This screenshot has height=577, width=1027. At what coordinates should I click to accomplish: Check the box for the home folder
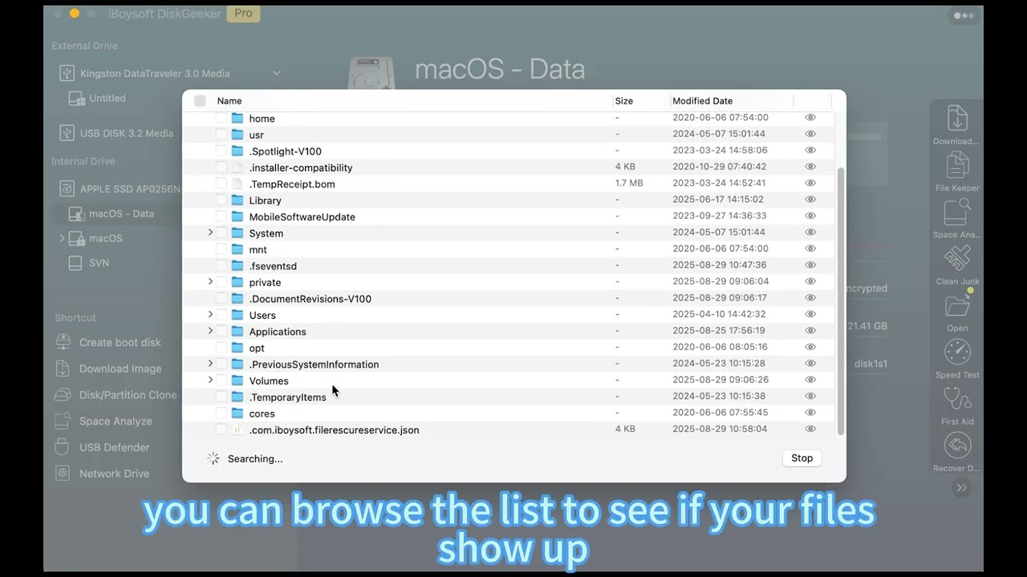pos(221,118)
